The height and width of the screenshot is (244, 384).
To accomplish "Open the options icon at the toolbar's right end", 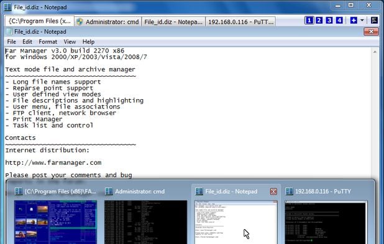I will 374,20.
